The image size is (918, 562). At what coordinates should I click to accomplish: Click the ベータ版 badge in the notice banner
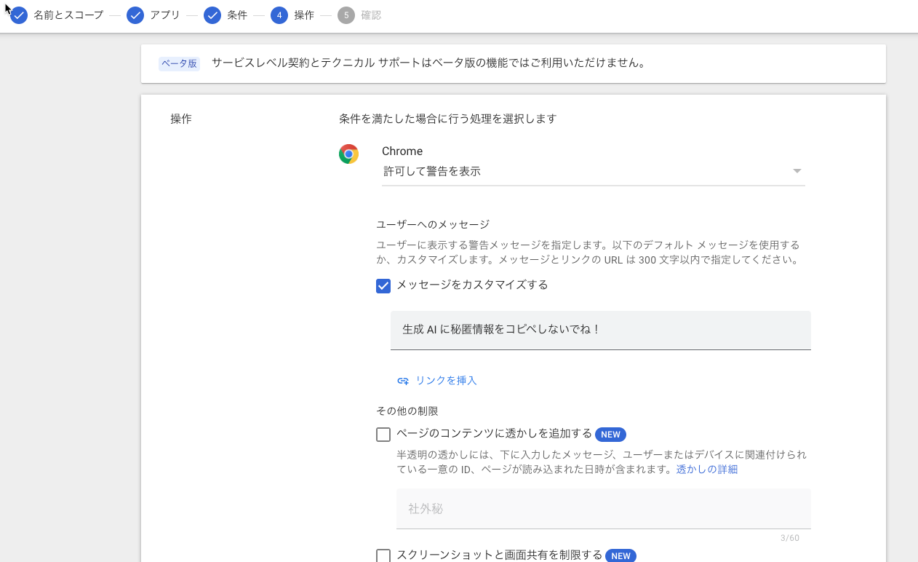179,63
